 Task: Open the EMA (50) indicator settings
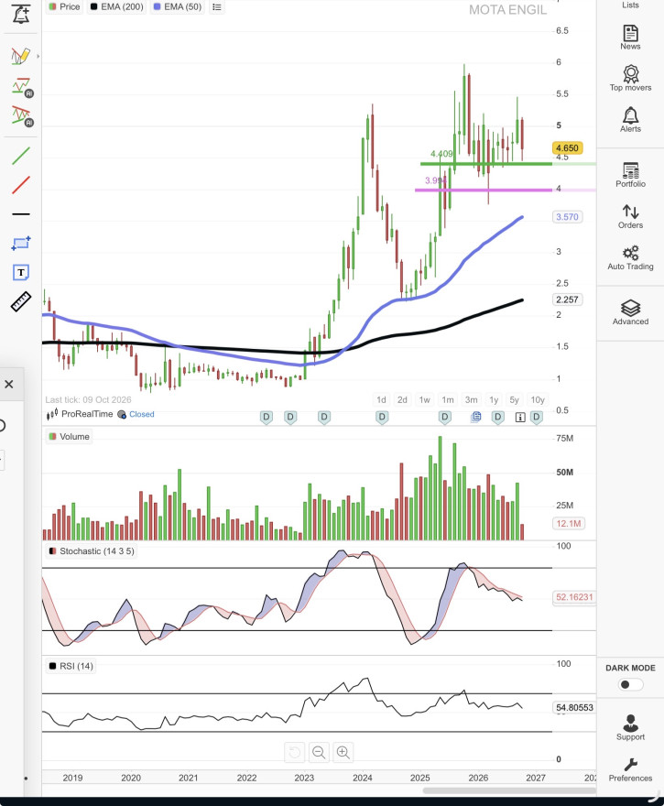pyautogui.click(x=178, y=6)
